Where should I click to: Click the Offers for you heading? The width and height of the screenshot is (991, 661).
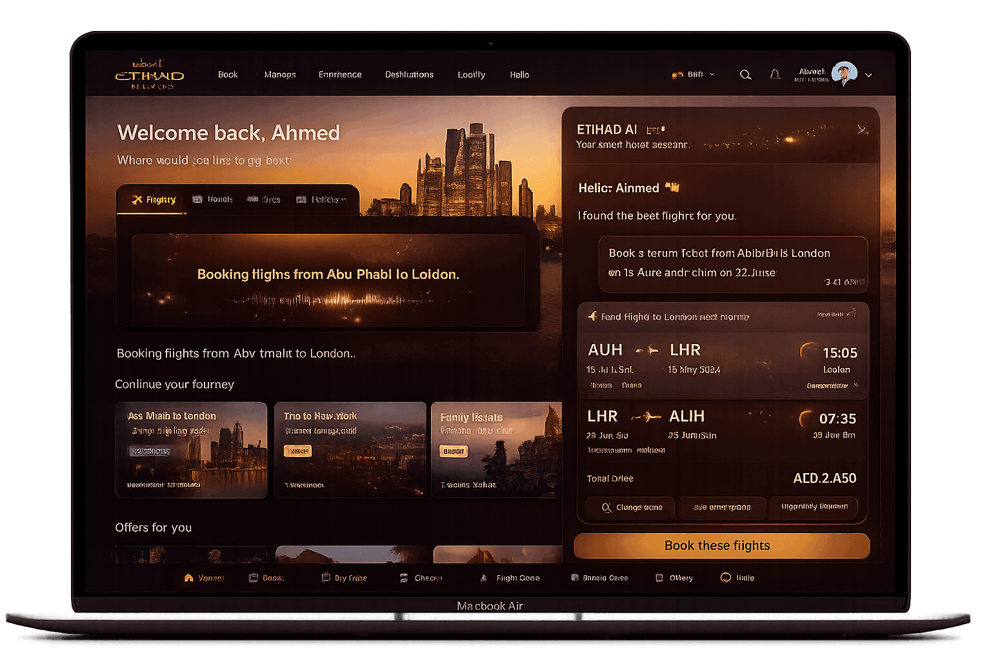click(x=154, y=527)
